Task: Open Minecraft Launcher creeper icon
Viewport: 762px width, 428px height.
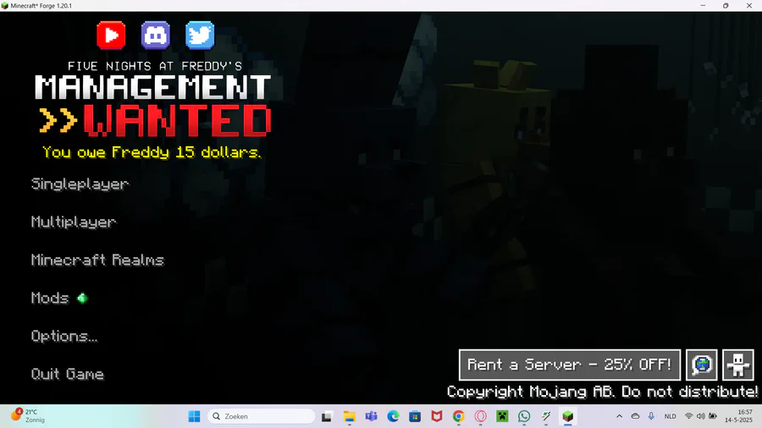Action: coord(502,416)
